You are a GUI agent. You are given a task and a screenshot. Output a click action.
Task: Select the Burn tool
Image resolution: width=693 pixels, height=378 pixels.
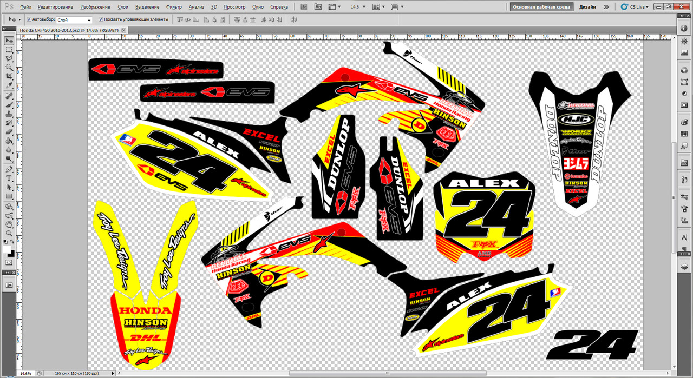9,158
